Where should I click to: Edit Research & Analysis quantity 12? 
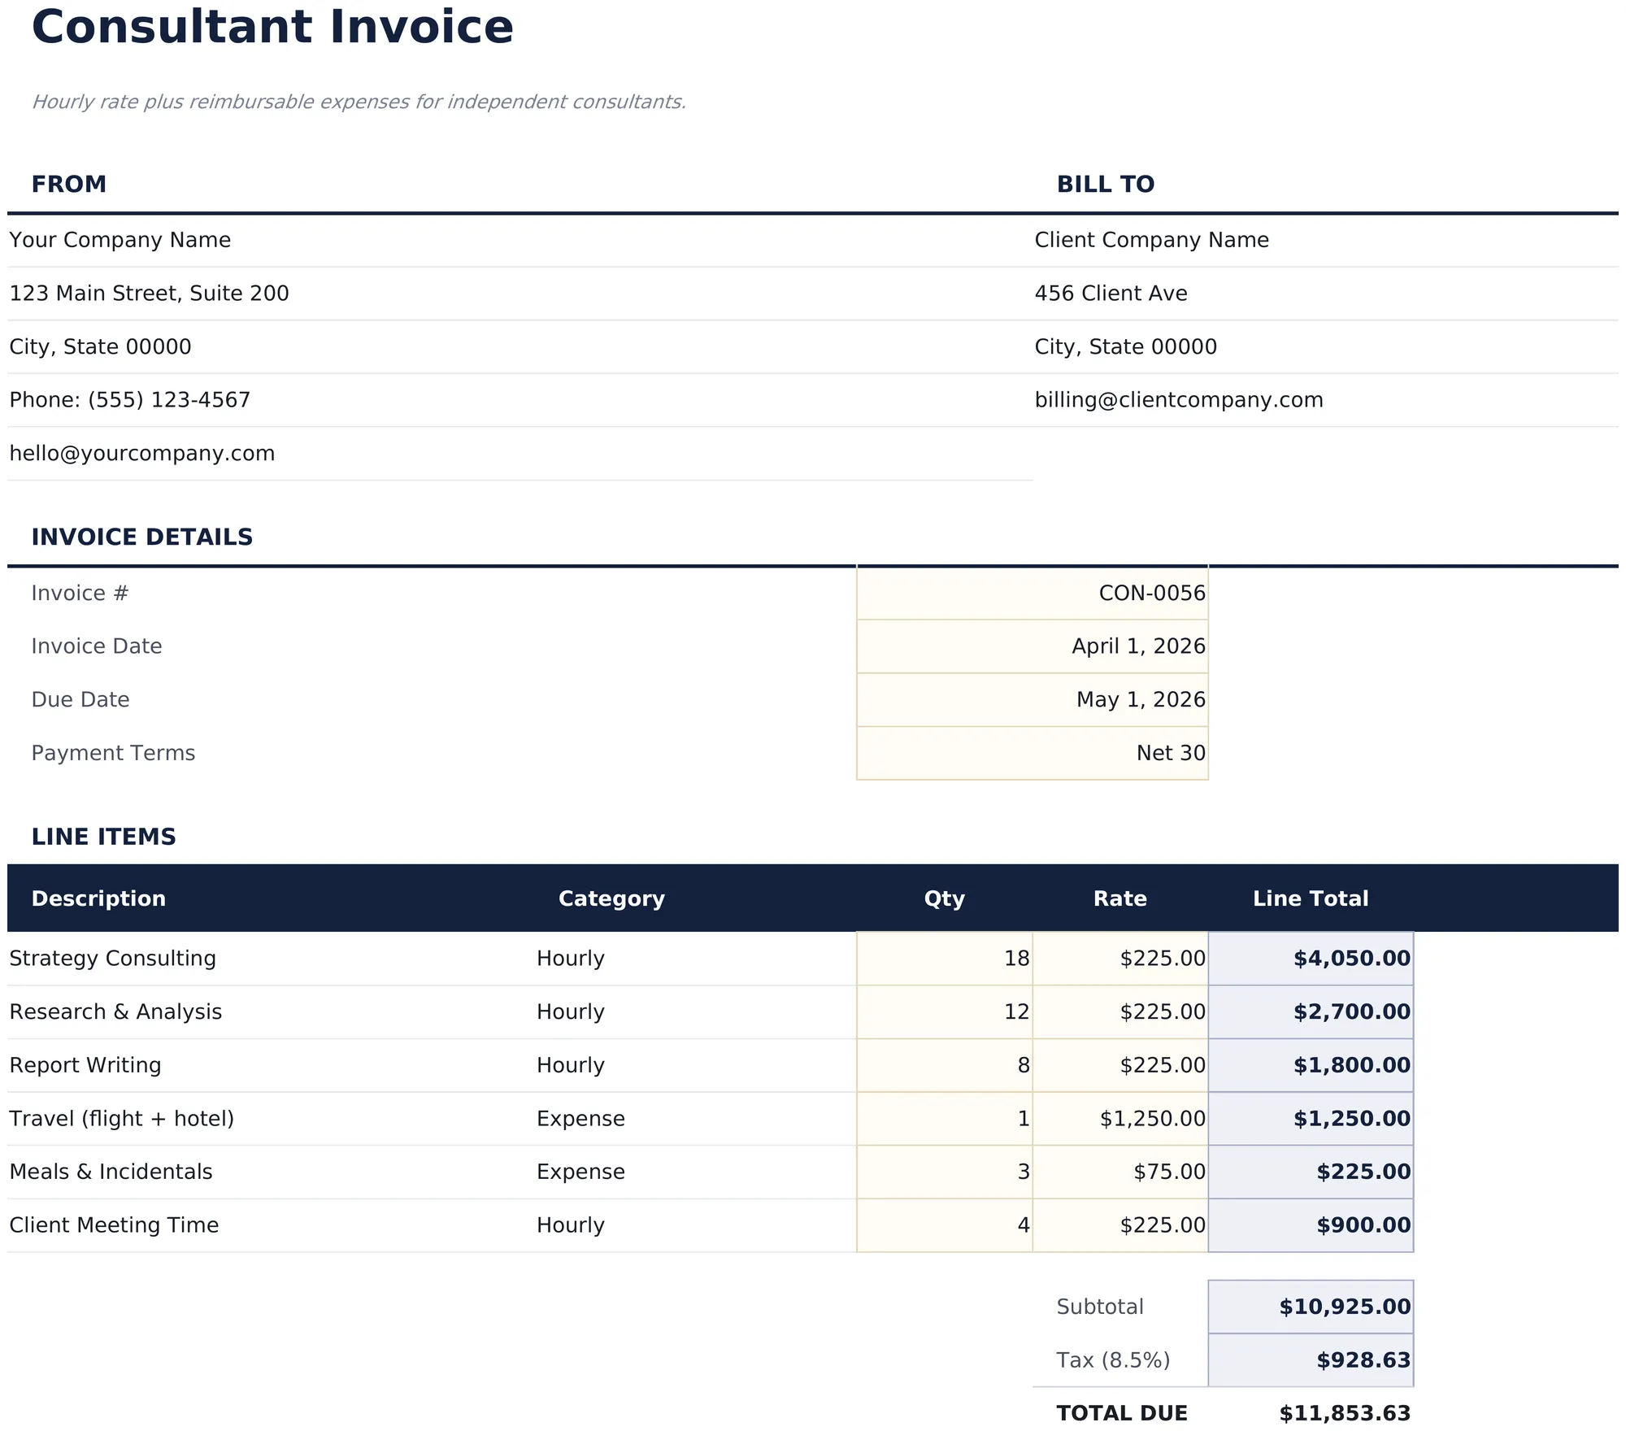(945, 1012)
